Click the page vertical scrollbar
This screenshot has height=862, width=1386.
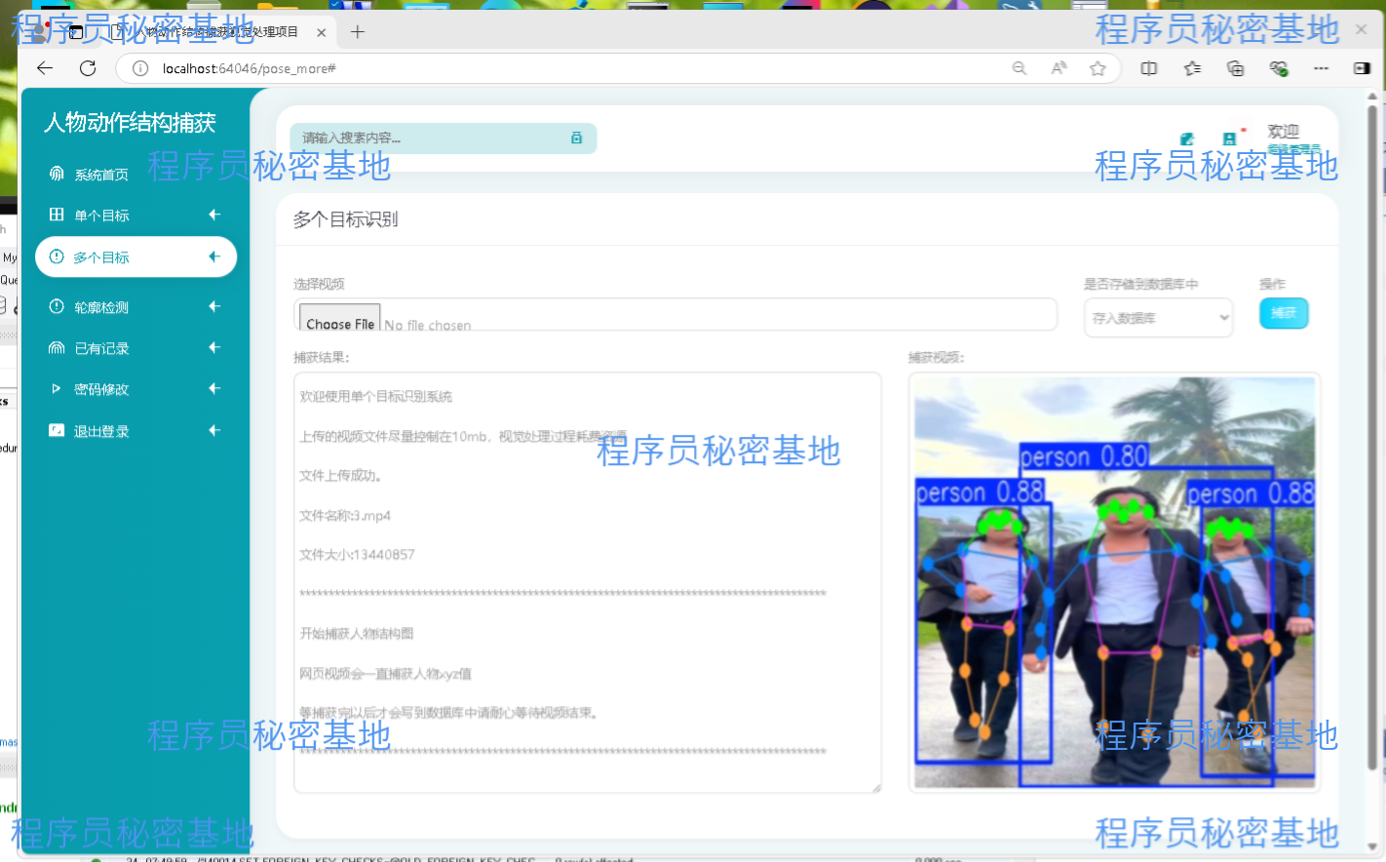[x=1372, y=439]
